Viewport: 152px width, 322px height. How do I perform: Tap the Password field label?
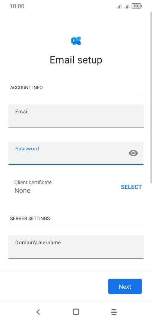[27, 149]
